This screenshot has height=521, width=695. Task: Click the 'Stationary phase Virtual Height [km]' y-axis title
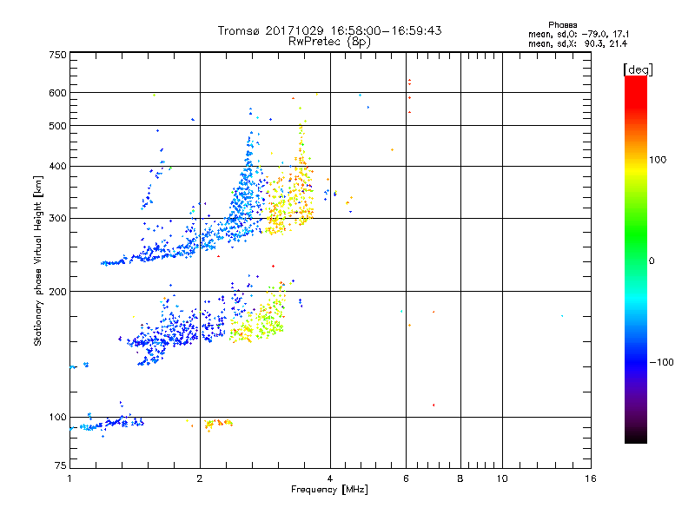(x=38, y=260)
